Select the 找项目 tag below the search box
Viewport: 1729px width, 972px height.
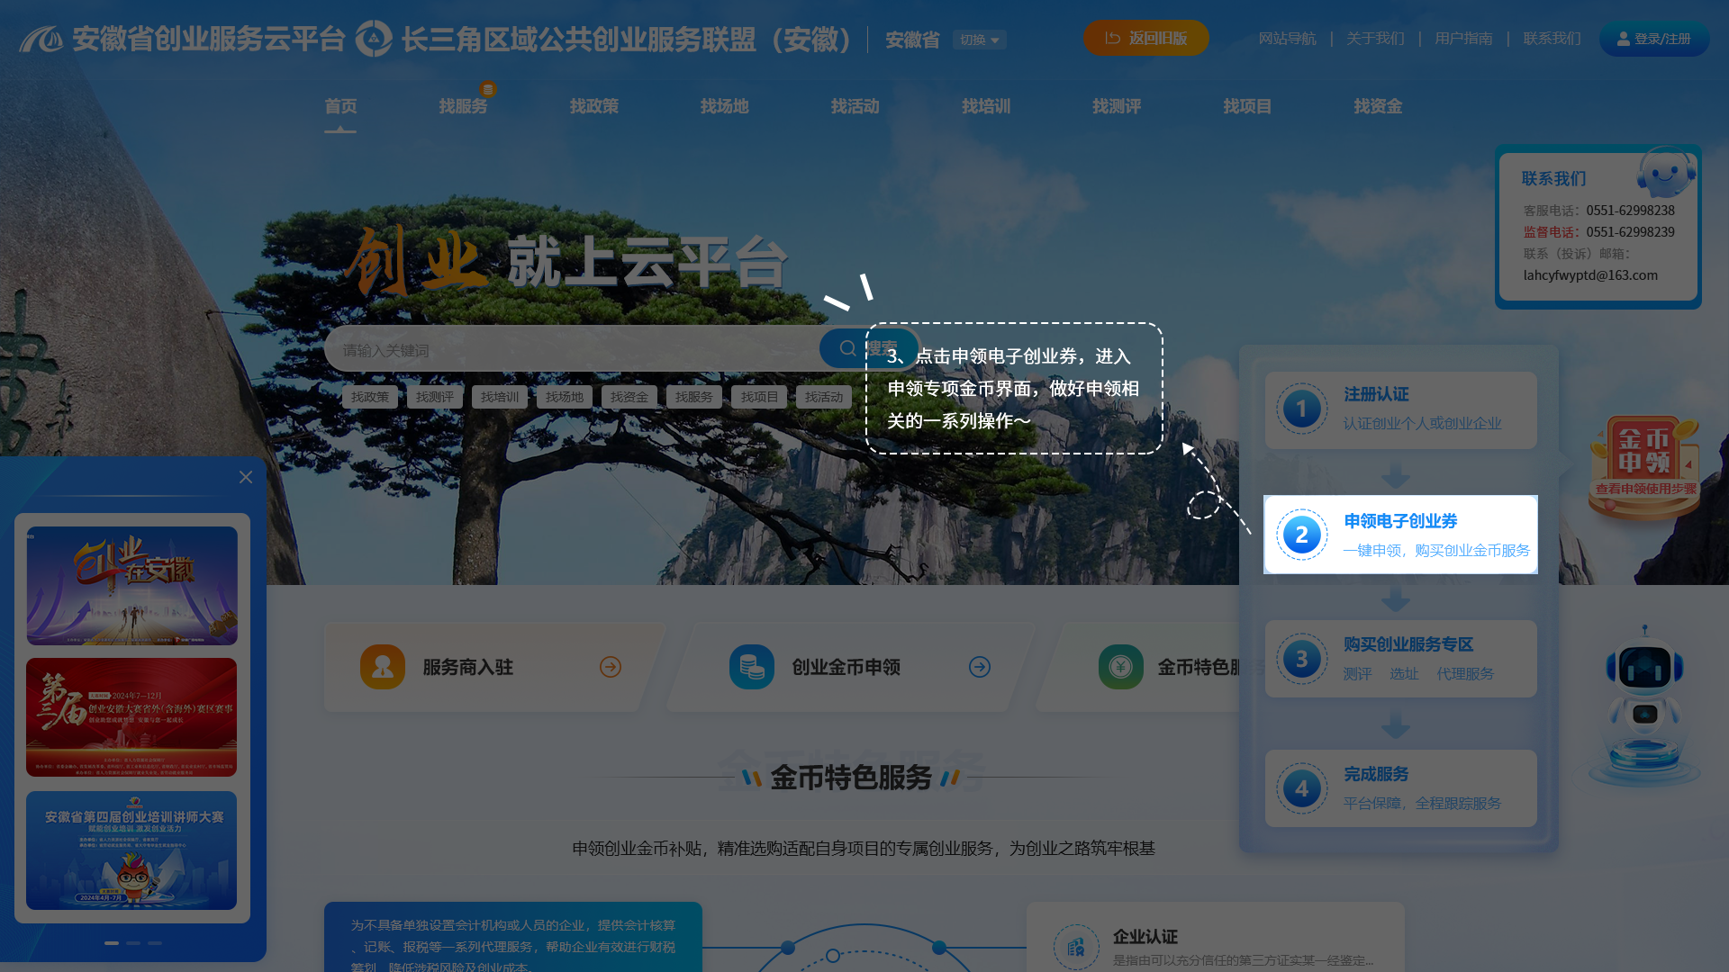point(759,397)
